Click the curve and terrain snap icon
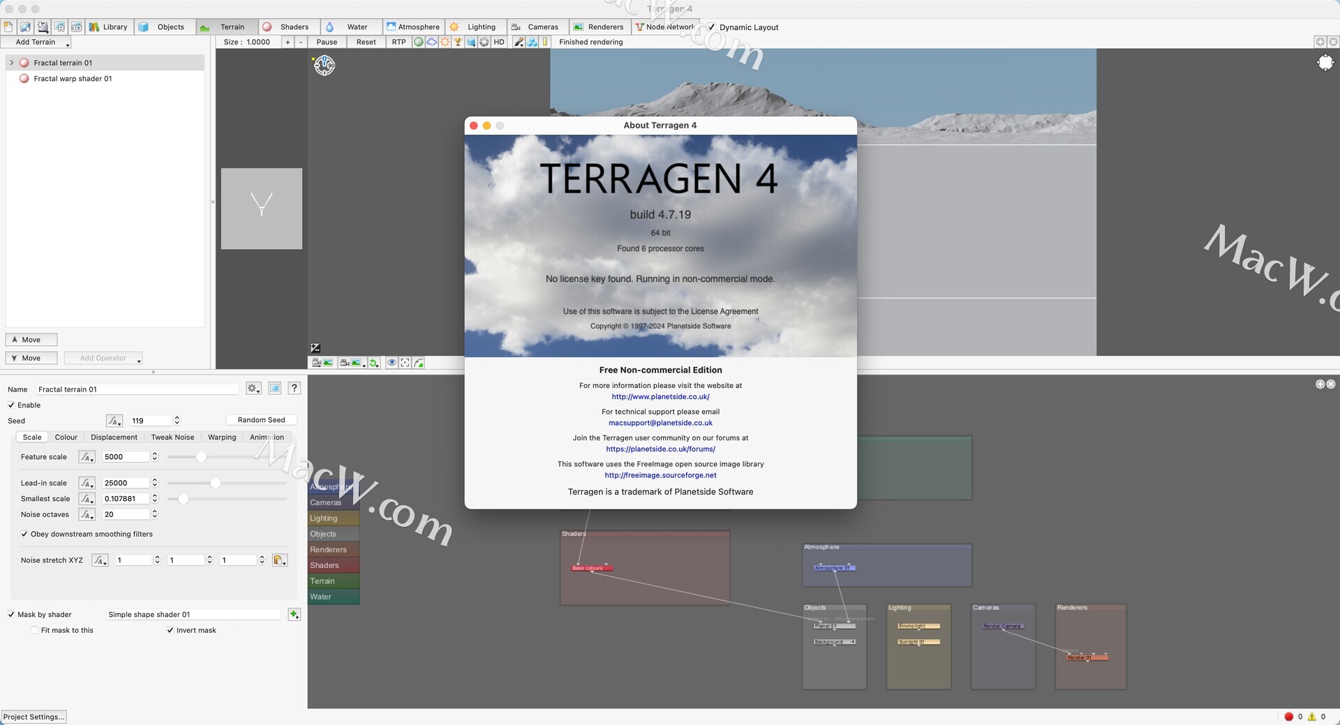 pyautogui.click(x=419, y=363)
